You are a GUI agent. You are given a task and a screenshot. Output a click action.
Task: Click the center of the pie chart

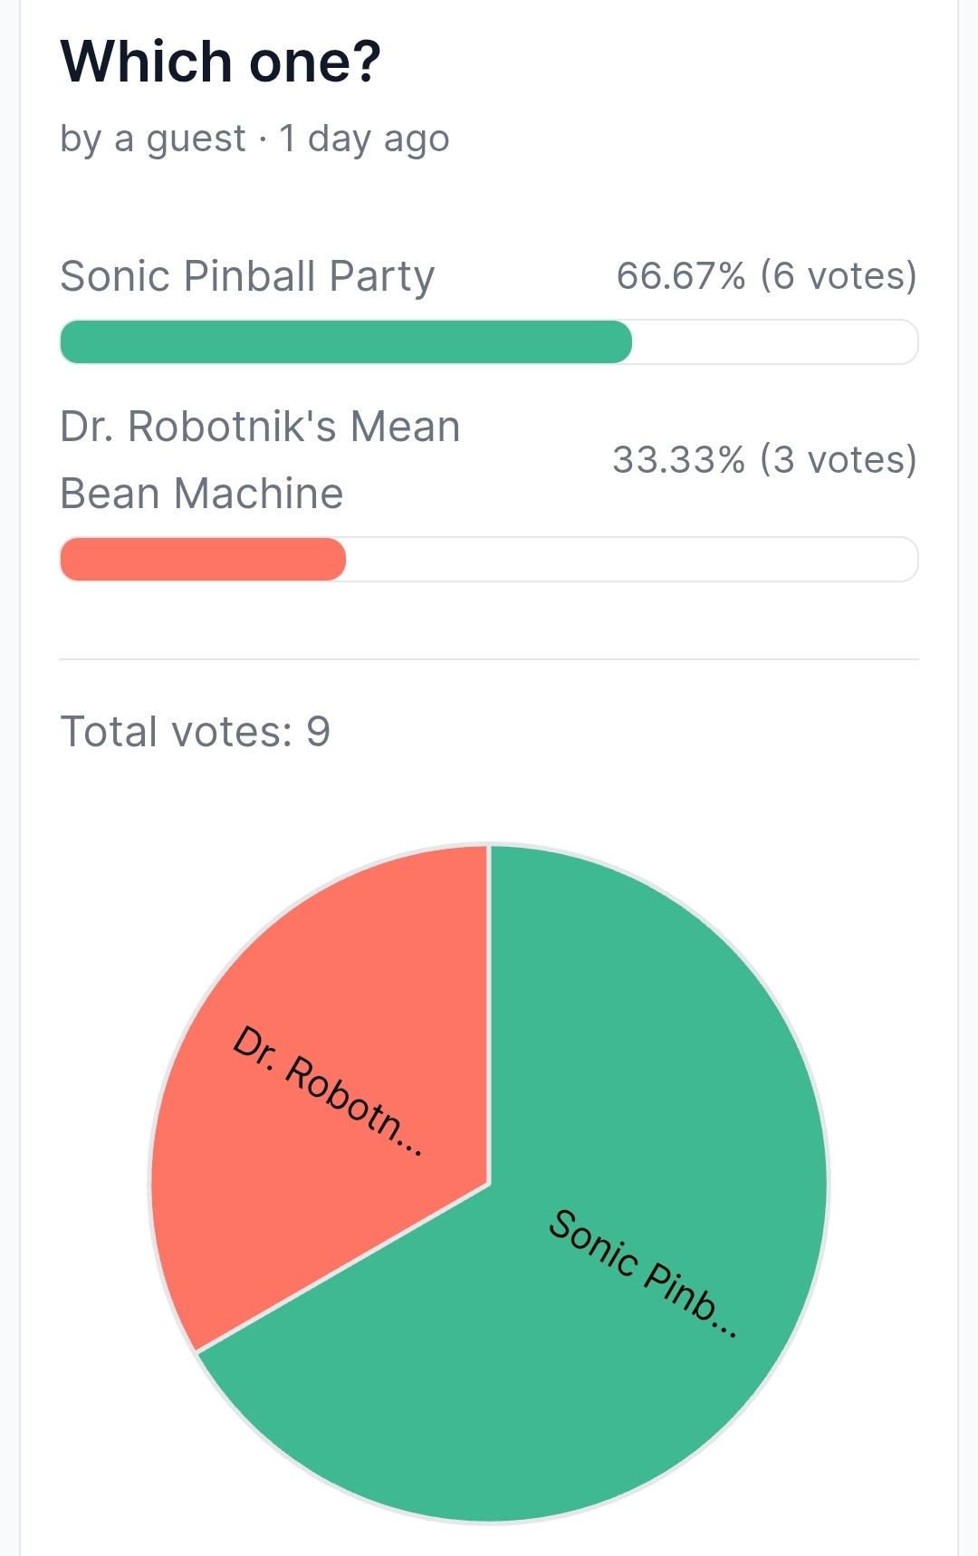pos(489,1184)
